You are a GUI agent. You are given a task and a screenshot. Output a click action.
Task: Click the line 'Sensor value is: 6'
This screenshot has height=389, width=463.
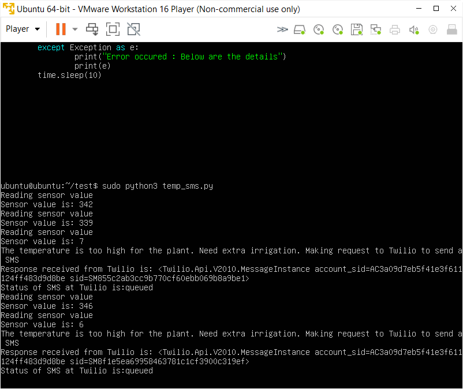pyautogui.click(x=42, y=325)
